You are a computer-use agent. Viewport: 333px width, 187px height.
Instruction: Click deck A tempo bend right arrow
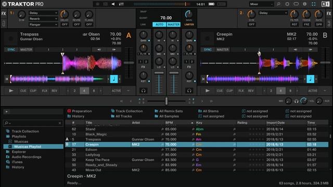114,50
